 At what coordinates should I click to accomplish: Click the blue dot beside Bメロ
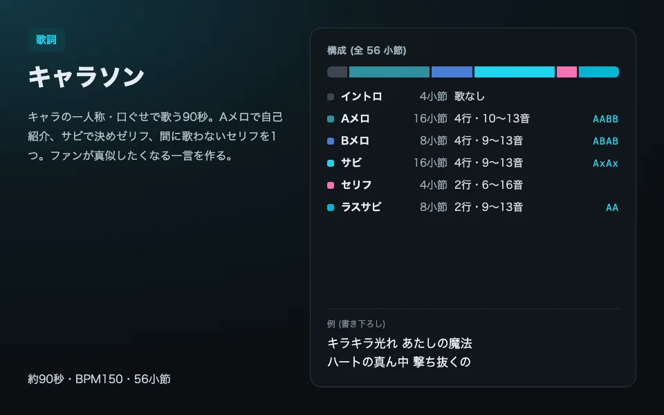(x=331, y=141)
